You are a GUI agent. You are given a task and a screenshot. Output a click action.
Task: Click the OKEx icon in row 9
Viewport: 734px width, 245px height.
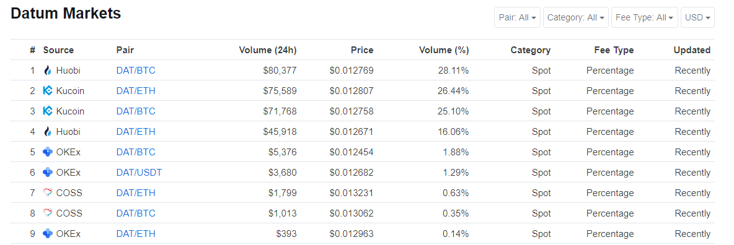(47, 234)
